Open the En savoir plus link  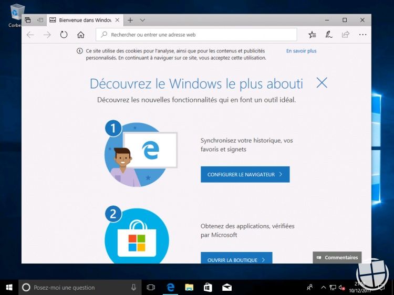coord(301,51)
